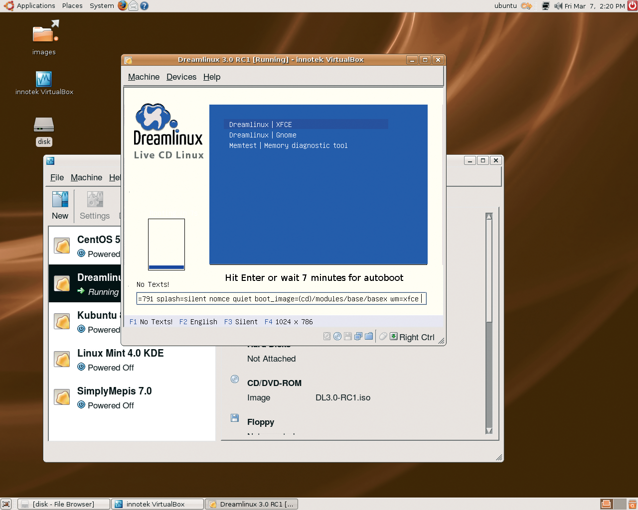Viewport: 638px width, 510px height.
Task: Select Memtest memory diagnostic tool entry
Action: 289,145
